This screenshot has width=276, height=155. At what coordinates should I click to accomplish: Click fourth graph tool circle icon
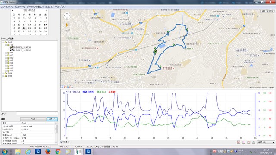(254, 142)
